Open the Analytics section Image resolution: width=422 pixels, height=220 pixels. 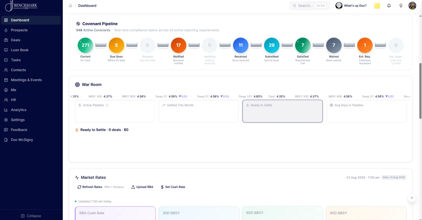[31, 110]
